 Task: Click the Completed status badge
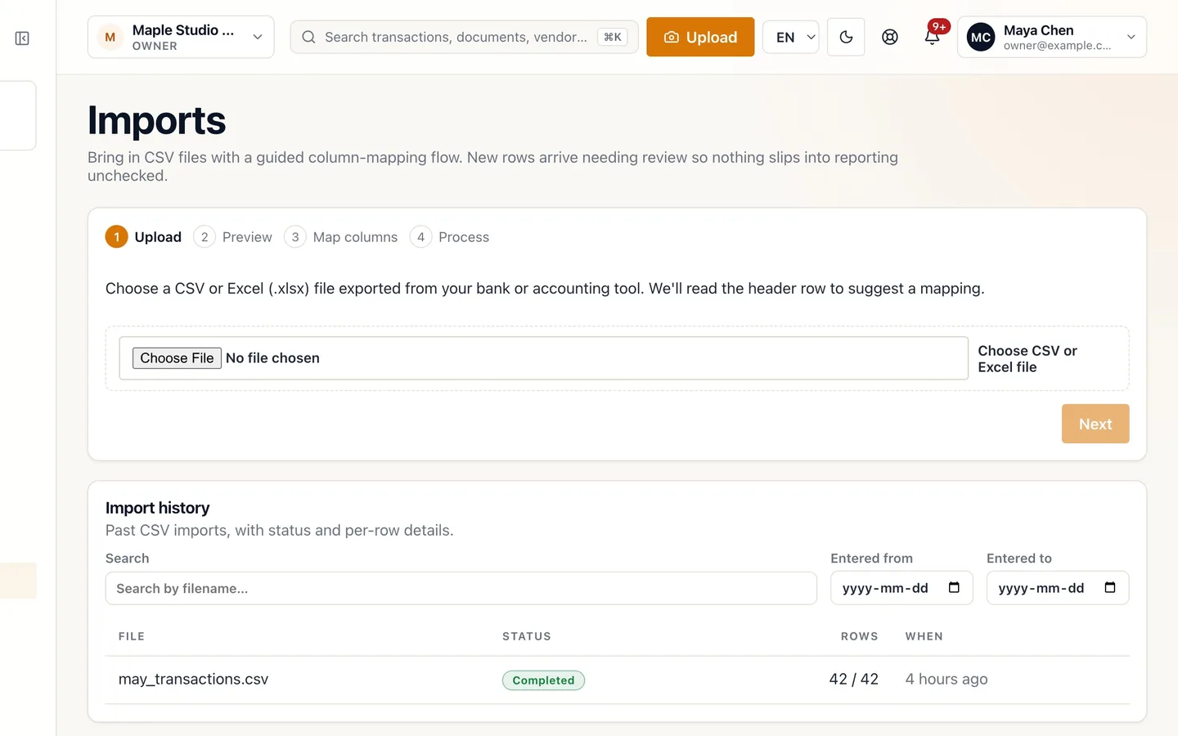click(543, 680)
